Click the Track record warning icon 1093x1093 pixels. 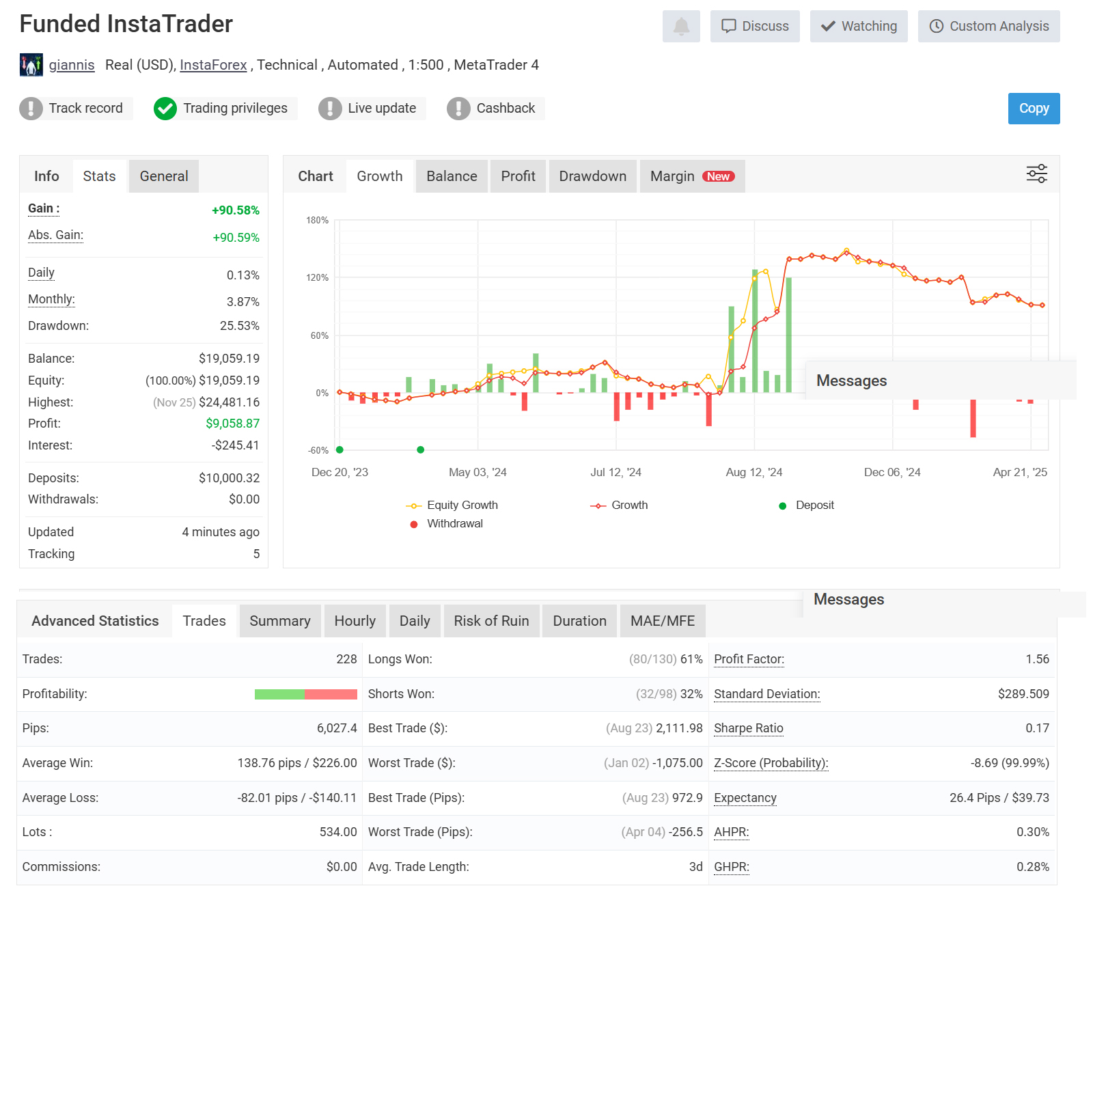pos(31,109)
